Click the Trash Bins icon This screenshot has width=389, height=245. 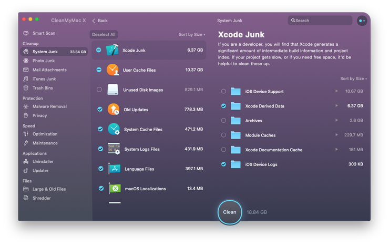pyautogui.click(x=26, y=88)
